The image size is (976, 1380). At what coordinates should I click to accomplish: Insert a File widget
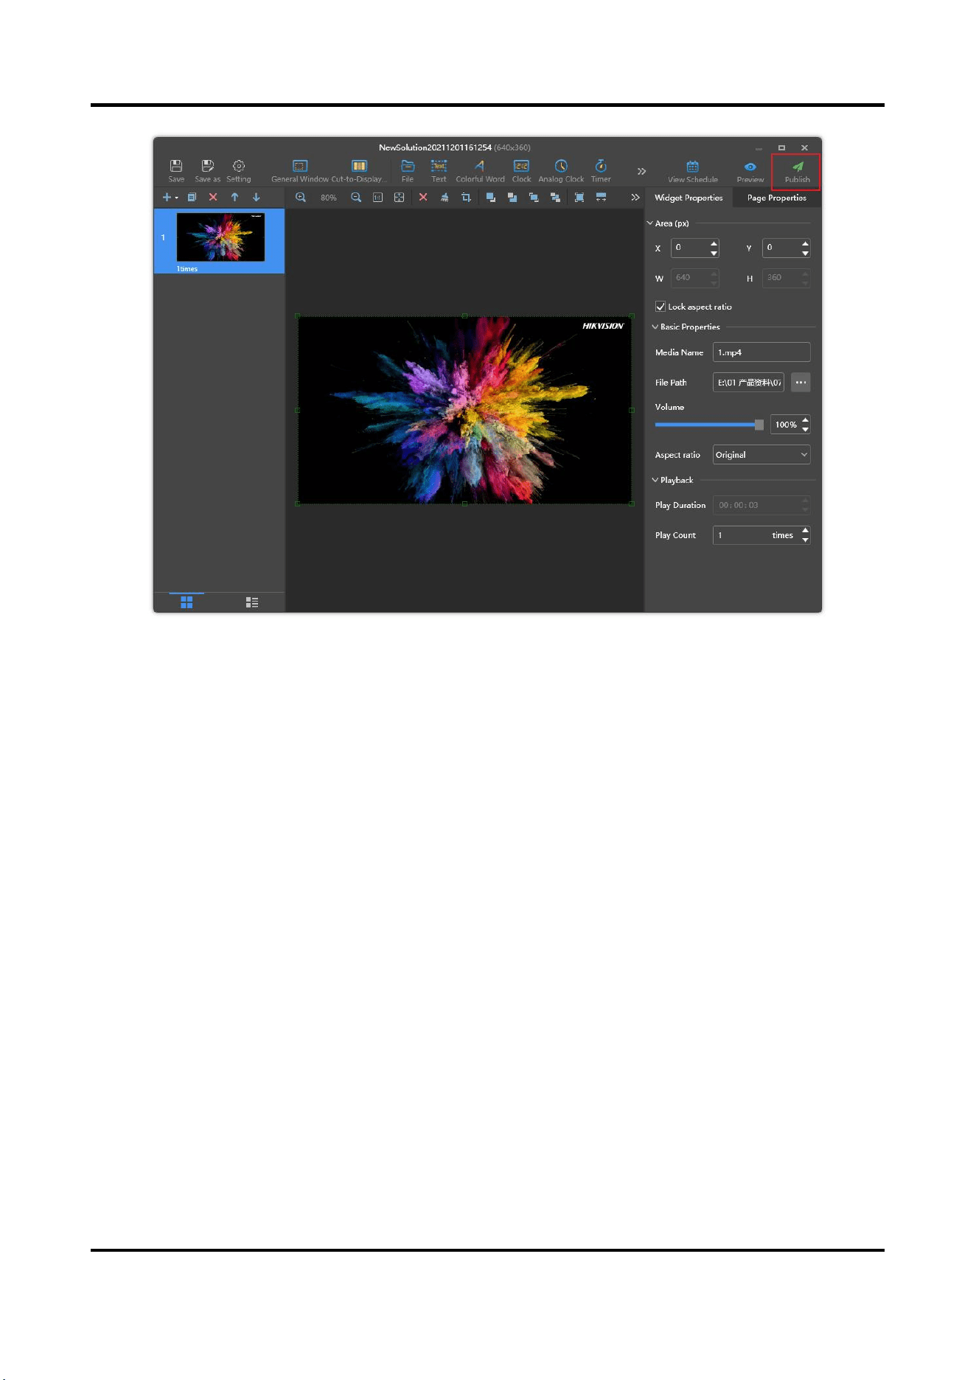pyautogui.click(x=407, y=170)
